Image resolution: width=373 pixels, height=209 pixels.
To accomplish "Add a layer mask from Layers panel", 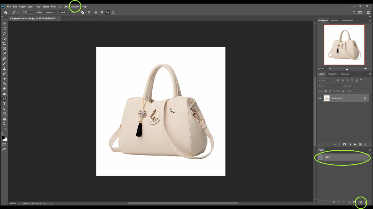I will click(344, 145).
